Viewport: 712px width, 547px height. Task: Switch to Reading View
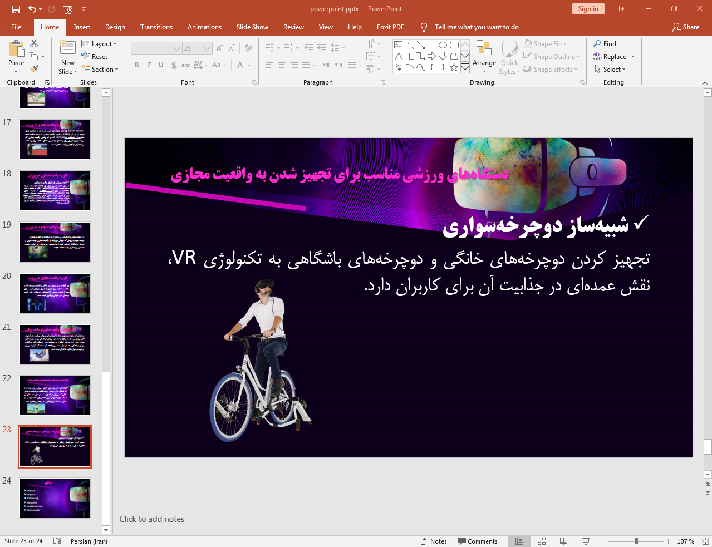click(x=563, y=541)
